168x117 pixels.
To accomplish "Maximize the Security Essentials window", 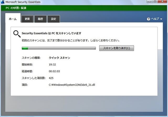I will click(x=155, y=2).
